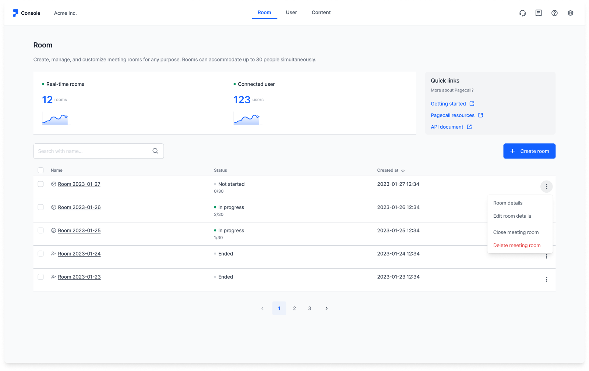This screenshot has width=589, height=371.
Task: Click the external link icon beside API document
Action: 469,127
